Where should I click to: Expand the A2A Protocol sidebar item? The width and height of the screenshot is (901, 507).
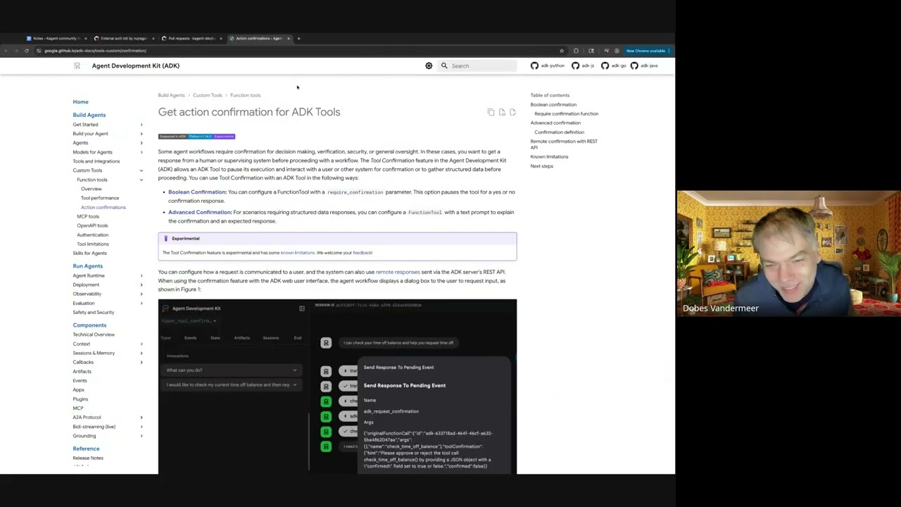[108, 417]
